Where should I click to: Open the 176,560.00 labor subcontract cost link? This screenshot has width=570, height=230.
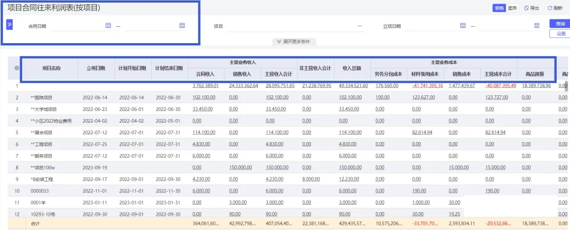point(387,86)
